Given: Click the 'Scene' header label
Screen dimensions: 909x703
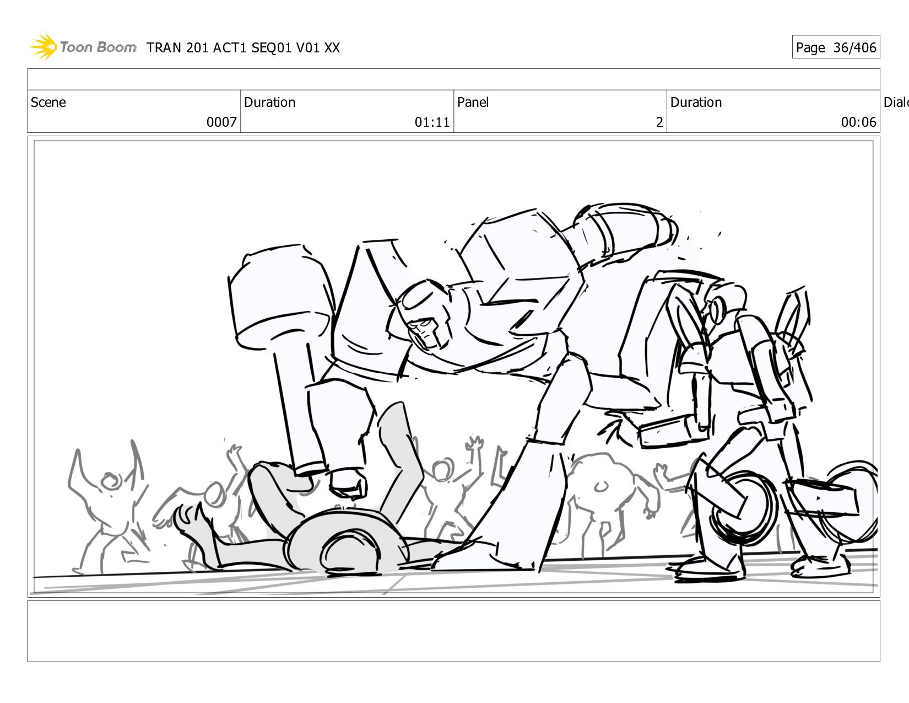Looking at the screenshot, I should 48,103.
